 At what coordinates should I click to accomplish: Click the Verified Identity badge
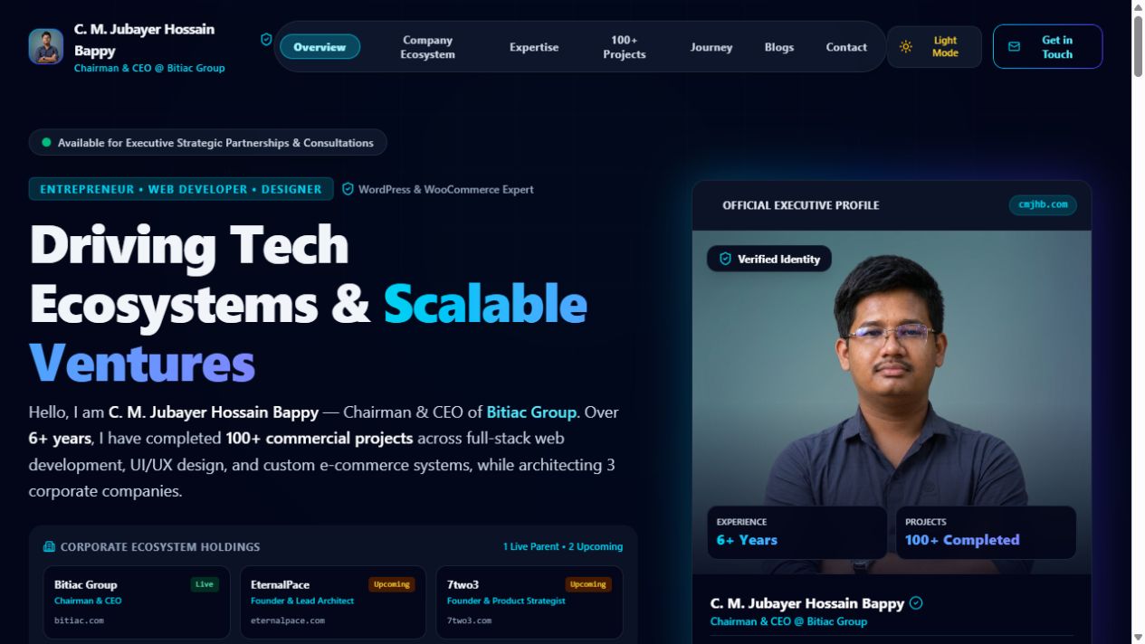(x=769, y=259)
